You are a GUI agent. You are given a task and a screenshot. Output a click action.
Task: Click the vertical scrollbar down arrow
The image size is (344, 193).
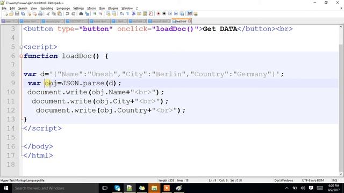click(341, 174)
